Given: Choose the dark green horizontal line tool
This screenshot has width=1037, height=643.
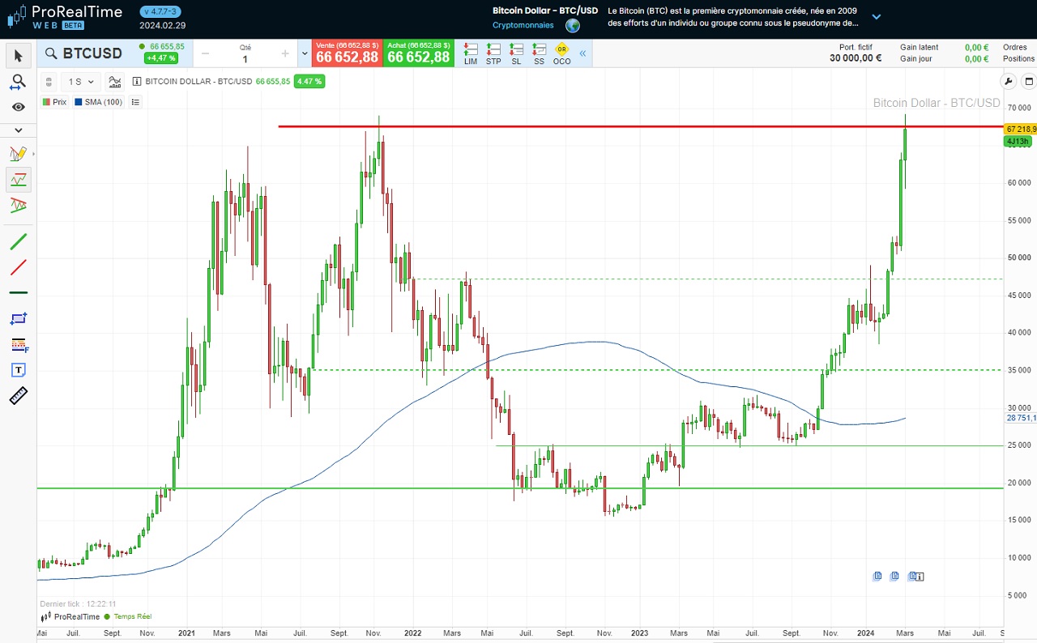Looking at the screenshot, I should [18, 292].
